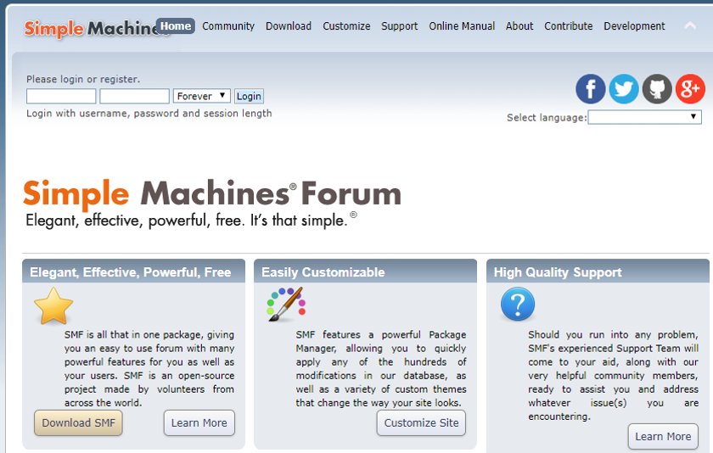The width and height of the screenshot is (713, 453).
Task: Open the Development menu item
Action: coord(634,26)
